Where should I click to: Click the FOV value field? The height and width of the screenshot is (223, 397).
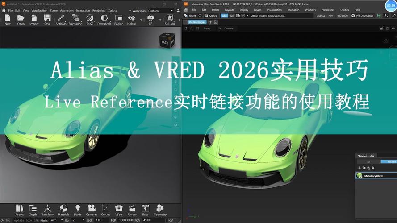tap(153, 220)
